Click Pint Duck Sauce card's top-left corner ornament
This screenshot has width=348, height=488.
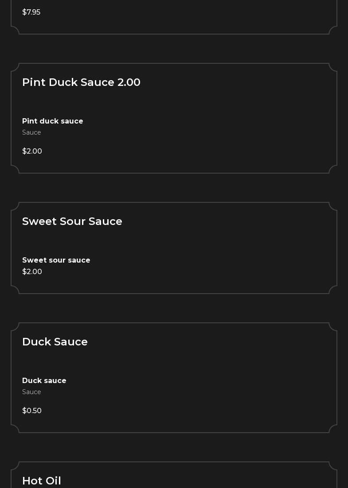pyautogui.click(x=15, y=67)
